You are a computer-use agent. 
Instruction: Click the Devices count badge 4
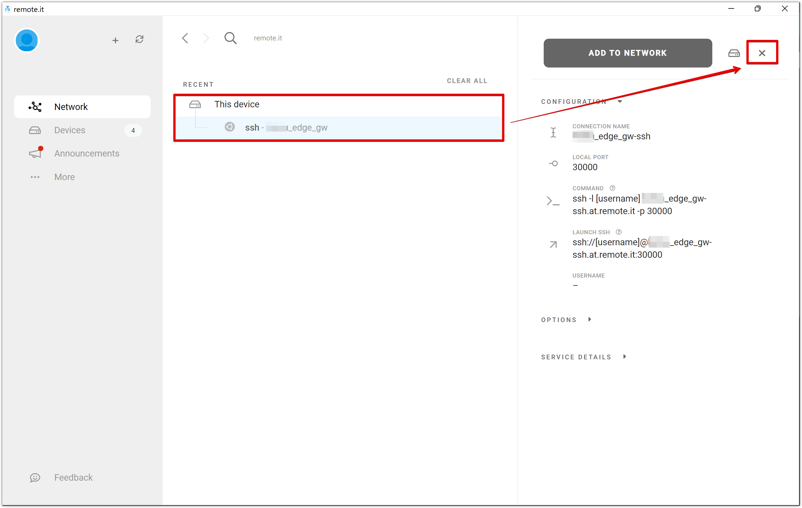point(133,130)
